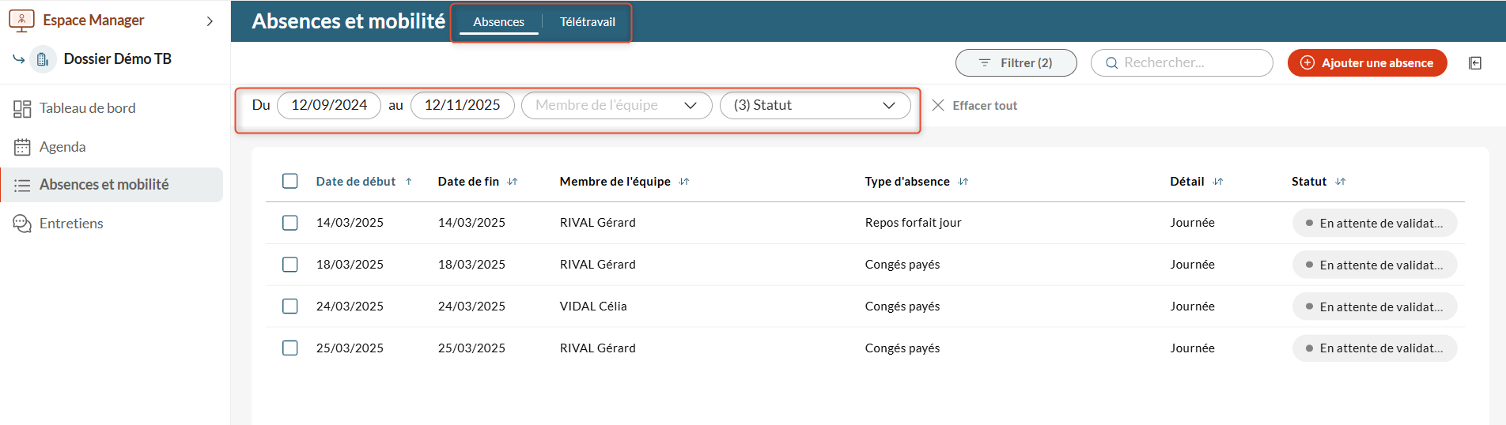This screenshot has height=425, width=1506.
Task: Sort by Statut column arrows
Action: pos(1340,182)
